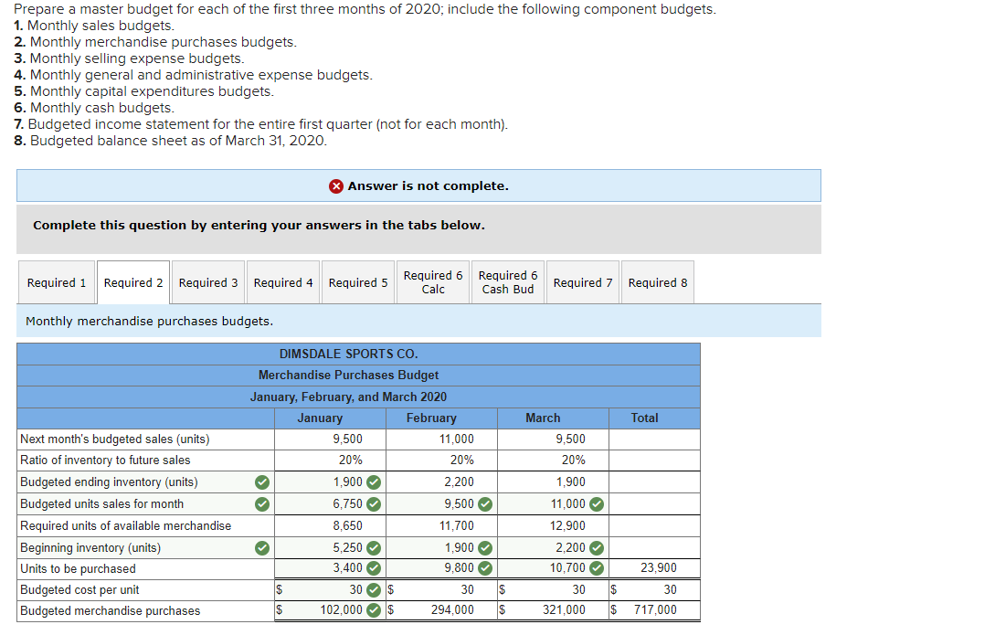This screenshot has width=995, height=635.
Task: Select January required units cell 8,650
Action: pyautogui.click(x=330, y=526)
